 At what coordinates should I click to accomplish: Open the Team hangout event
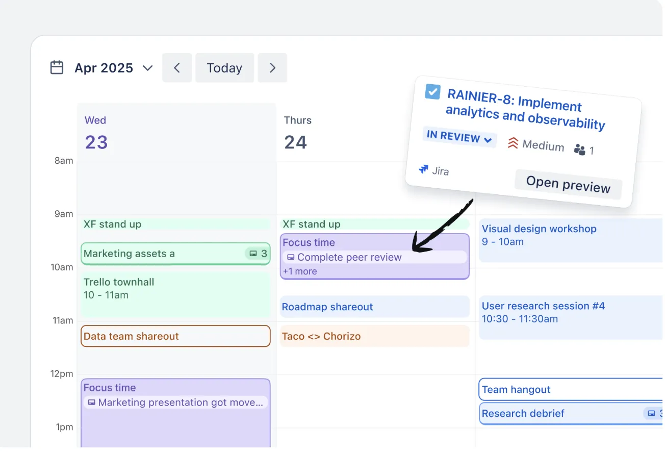tap(571, 390)
